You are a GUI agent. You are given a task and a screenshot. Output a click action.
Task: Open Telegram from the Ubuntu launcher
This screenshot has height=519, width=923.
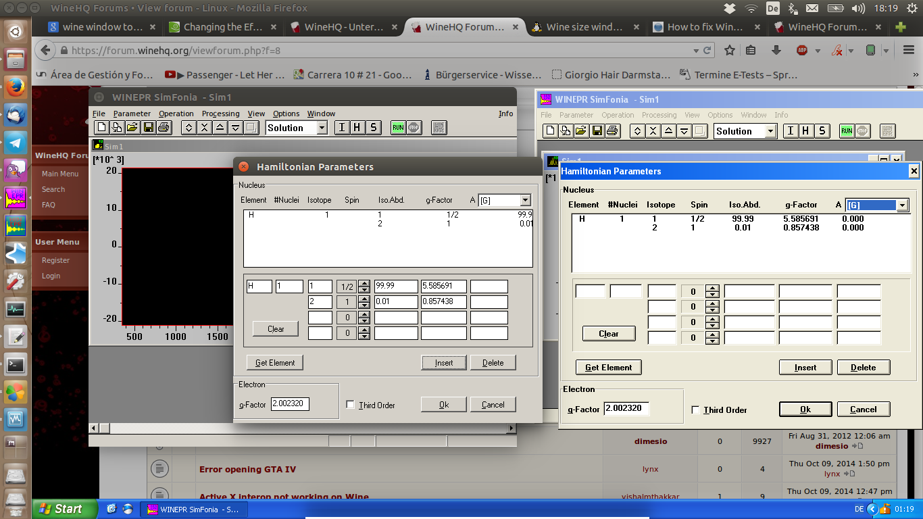coord(16,143)
